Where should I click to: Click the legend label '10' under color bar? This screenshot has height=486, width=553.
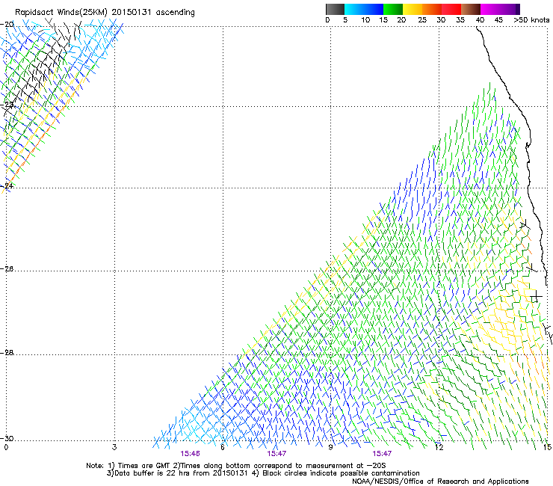tap(365, 20)
